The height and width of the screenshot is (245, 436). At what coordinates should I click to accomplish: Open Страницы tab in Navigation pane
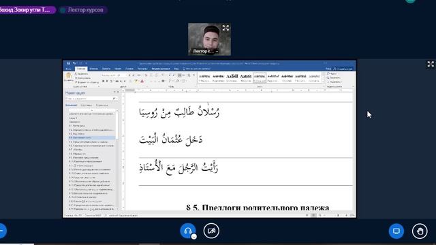87,105
